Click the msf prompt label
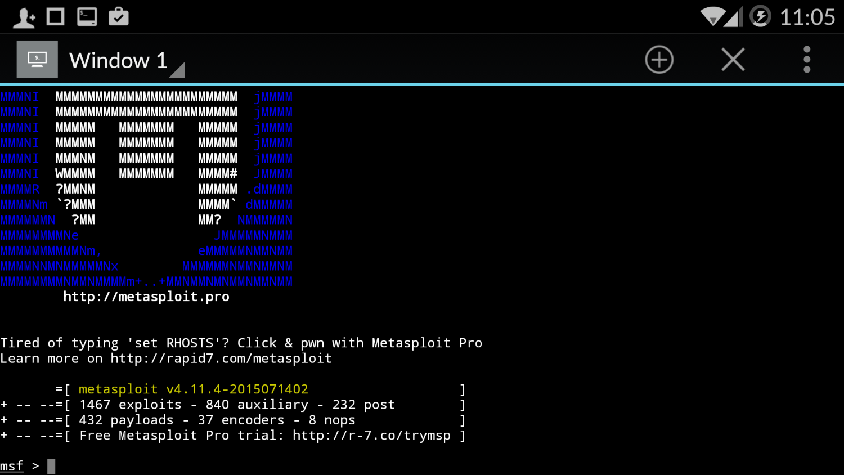844x475 pixels. pyautogui.click(x=12, y=466)
